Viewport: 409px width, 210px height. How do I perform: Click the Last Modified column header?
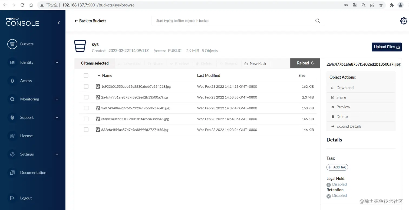[209, 76]
